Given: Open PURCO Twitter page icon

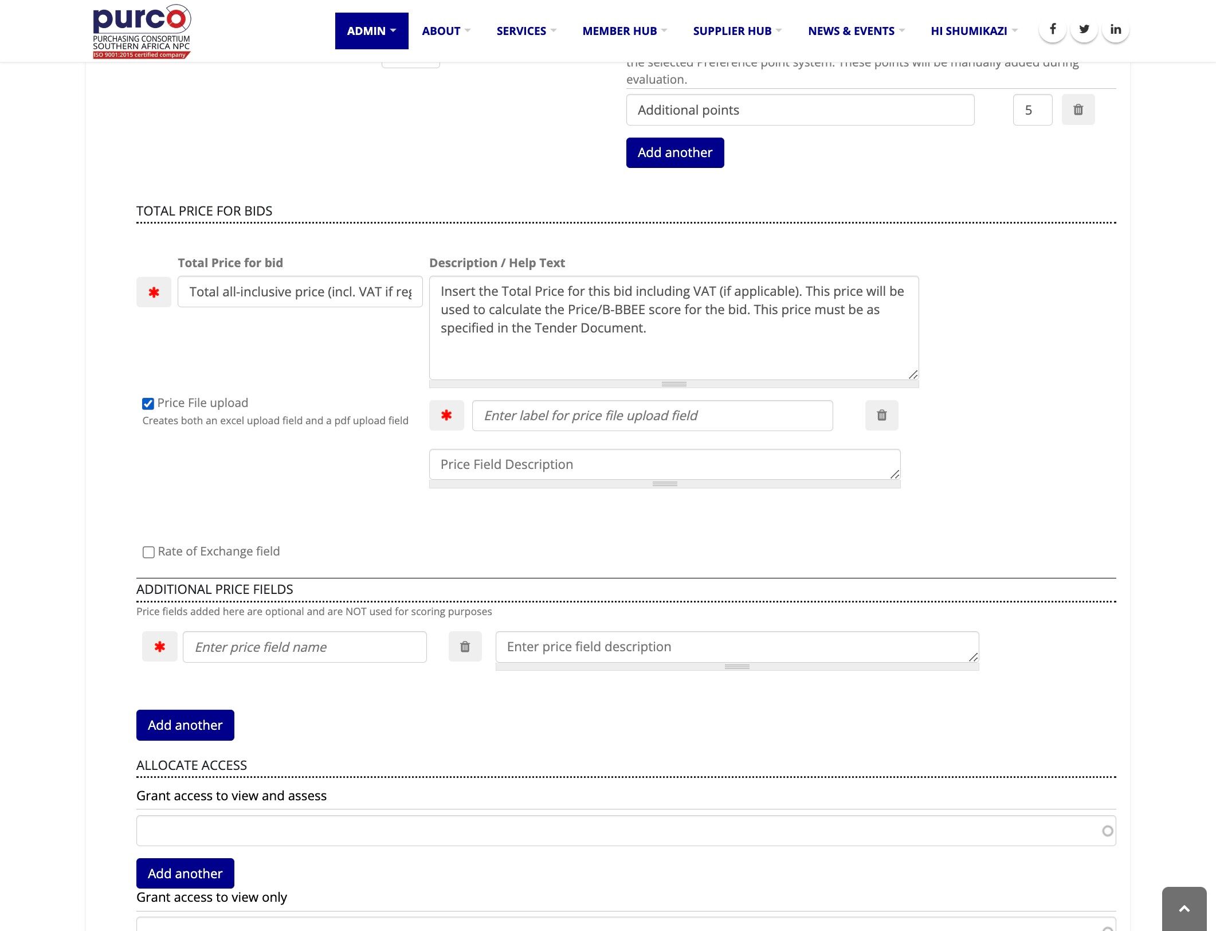Looking at the screenshot, I should click(x=1084, y=30).
